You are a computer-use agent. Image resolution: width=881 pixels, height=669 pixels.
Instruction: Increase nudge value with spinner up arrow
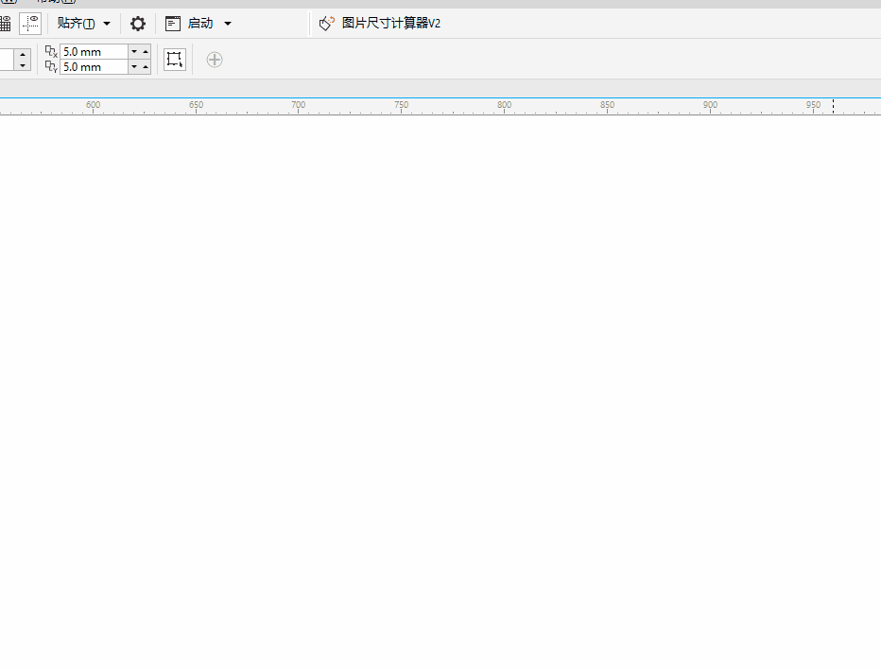coord(23,54)
